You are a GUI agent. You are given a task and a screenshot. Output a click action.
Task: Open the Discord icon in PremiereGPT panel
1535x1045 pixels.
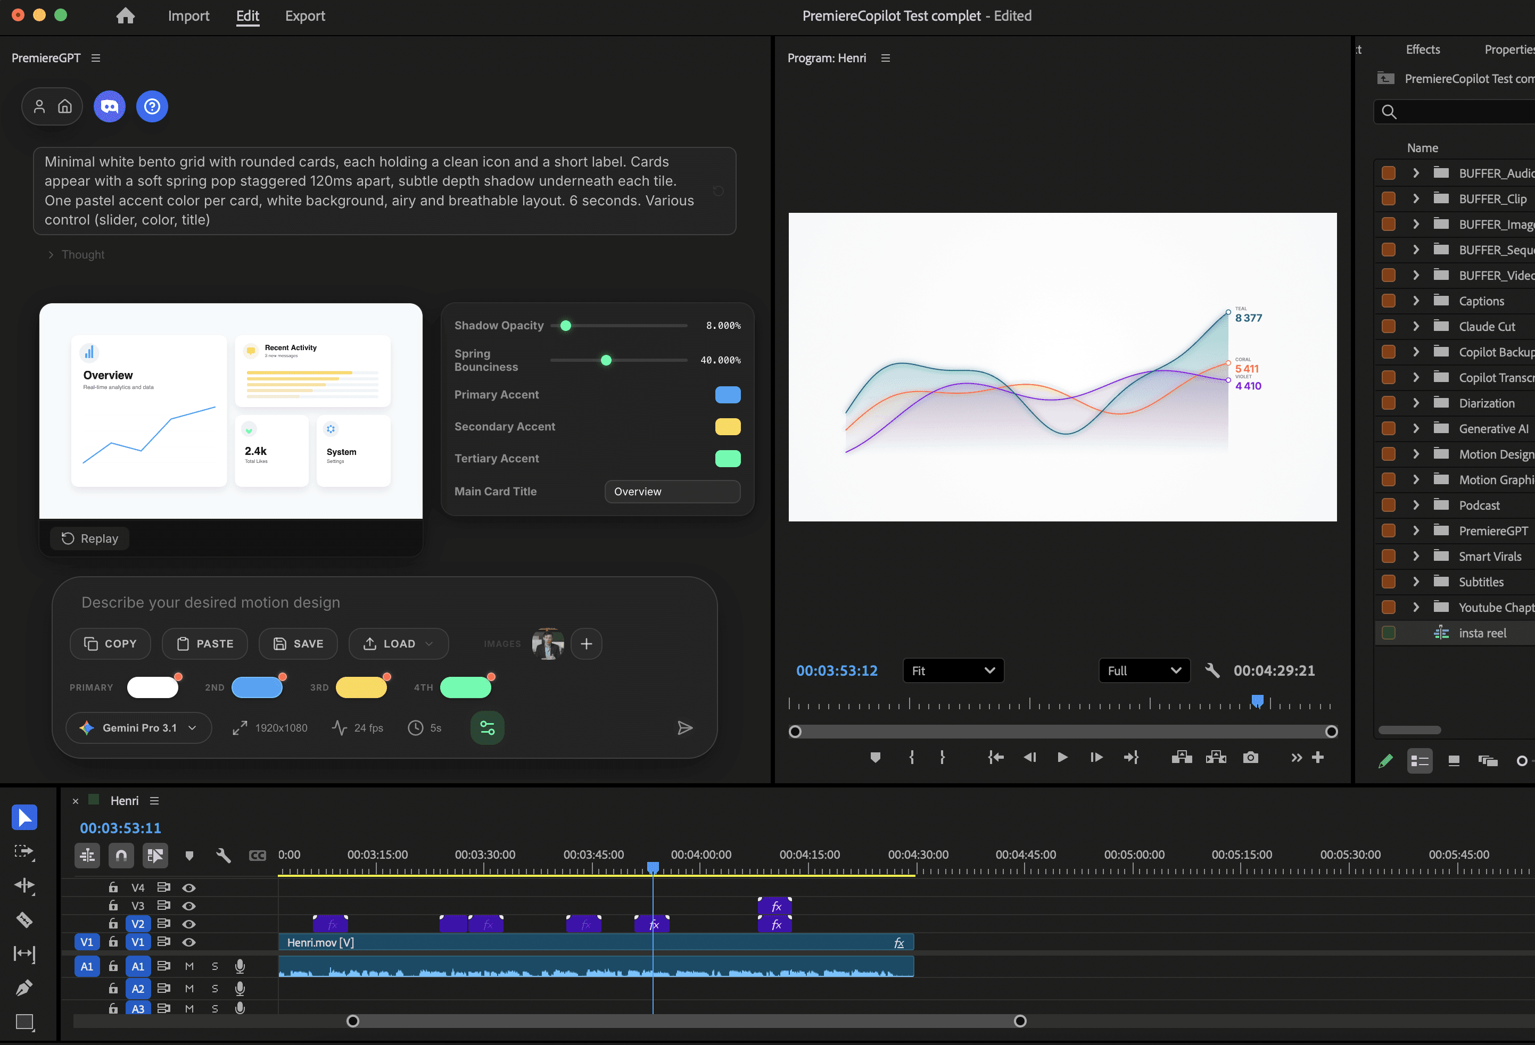pyautogui.click(x=110, y=106)
